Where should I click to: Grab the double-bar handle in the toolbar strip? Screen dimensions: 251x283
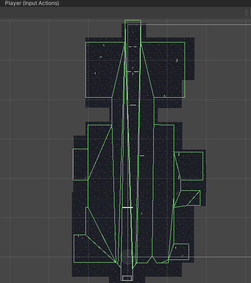pyautogui.click(x=246, y=13)
